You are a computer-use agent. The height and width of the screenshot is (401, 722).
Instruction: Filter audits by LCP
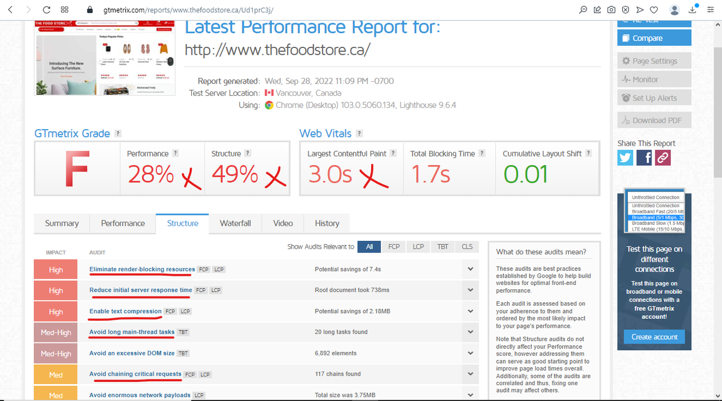pyautogui.click(x=418, y=246)
